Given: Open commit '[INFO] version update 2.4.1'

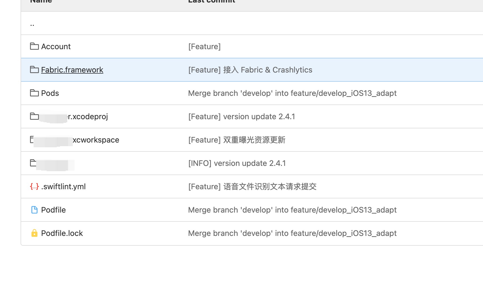Looking at the screenshot, I should pyautogui.click(x=237, y=163).
